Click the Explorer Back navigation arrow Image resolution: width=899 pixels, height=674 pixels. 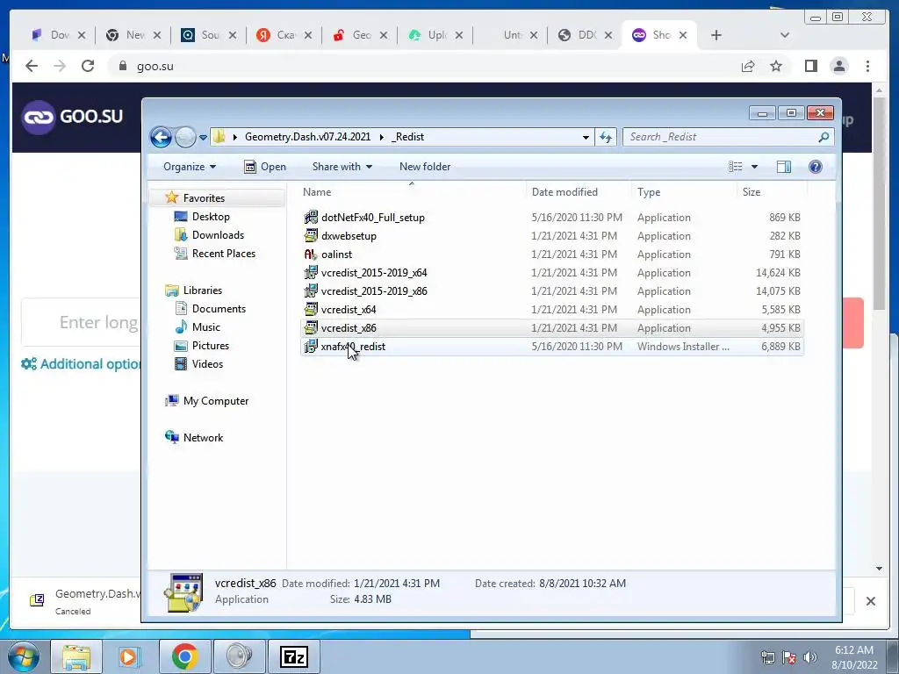coord(162,137)
